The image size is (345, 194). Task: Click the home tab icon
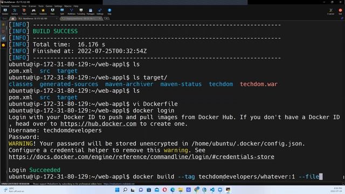coord(12,19)
